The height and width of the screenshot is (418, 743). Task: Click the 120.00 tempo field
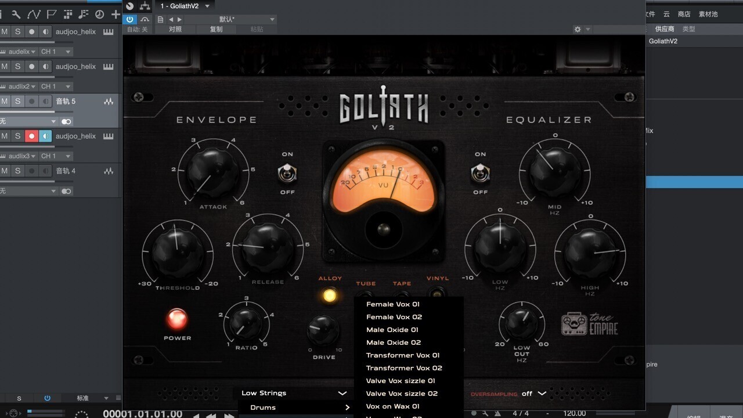575,413
